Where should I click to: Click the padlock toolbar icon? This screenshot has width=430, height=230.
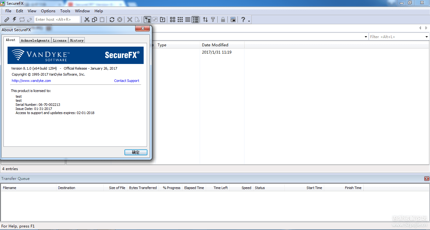point(223,20)
